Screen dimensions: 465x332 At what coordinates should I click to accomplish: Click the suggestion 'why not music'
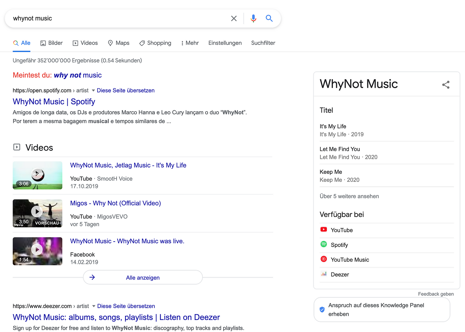[78, 75]
